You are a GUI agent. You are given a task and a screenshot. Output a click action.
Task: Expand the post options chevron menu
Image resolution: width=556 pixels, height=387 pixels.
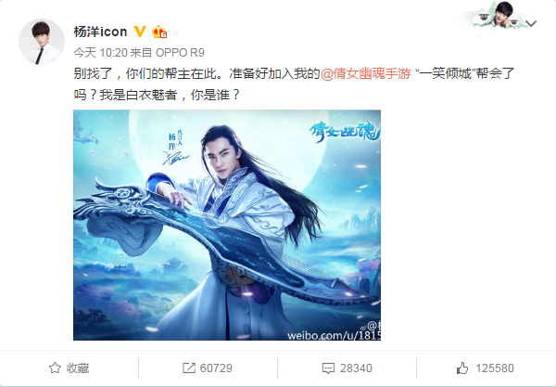point(531,24)
